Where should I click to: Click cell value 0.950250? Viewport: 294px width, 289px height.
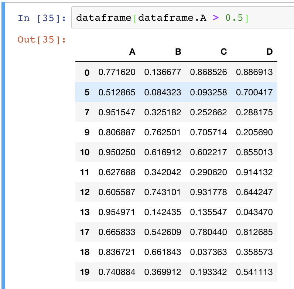117,152
